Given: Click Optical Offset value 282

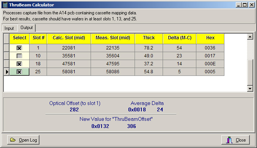Looking at the screenshot, I should click(x=74, y=109).
